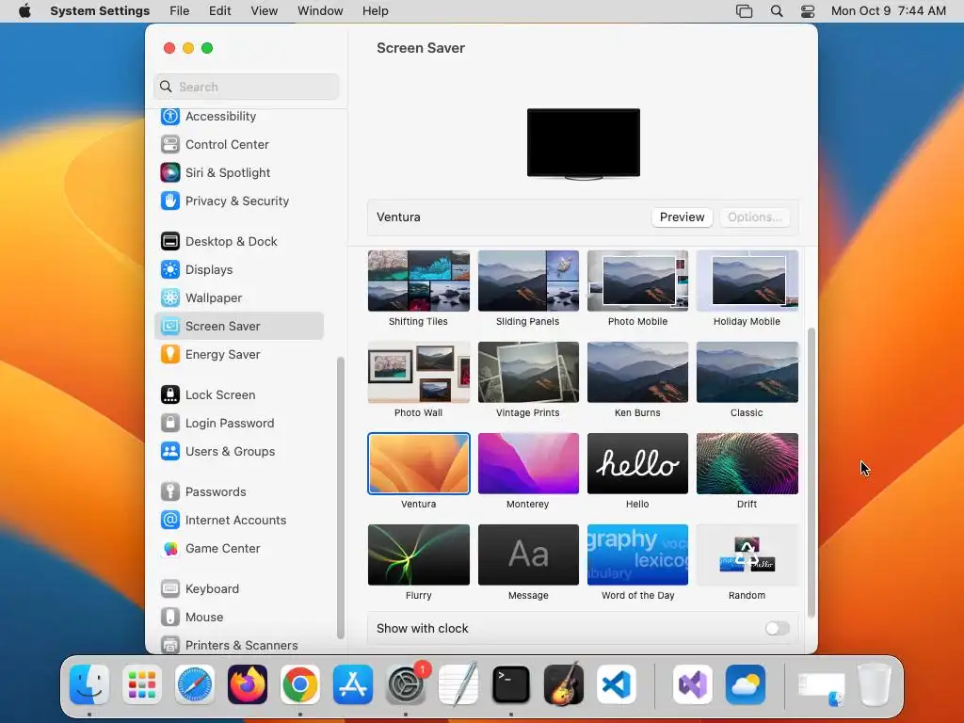This screenshot has width=964, height=723.
Task: Select Keyboard icon in sidebar
Action: coord(170,589)
